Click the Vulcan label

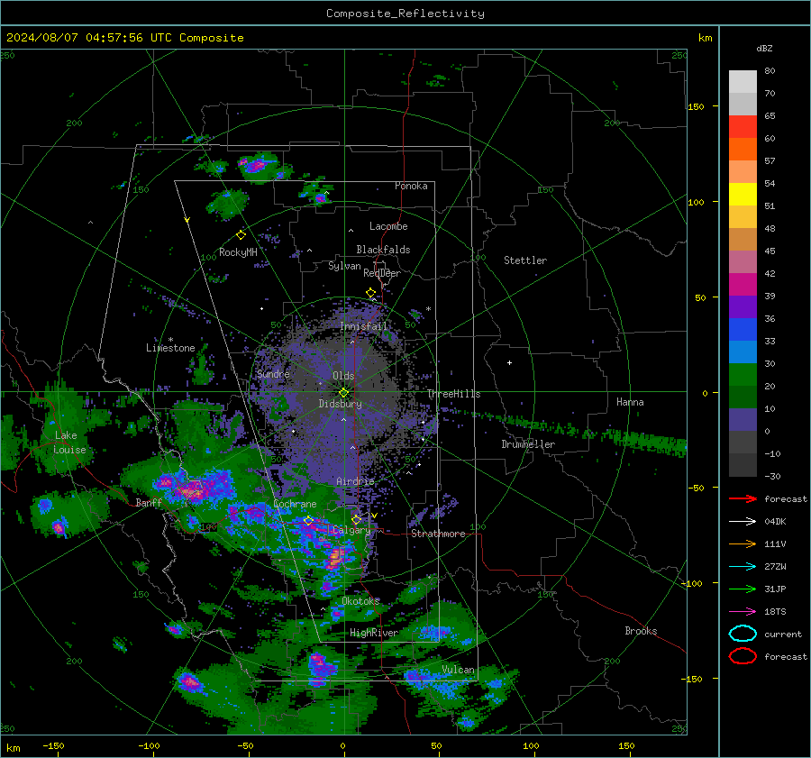[x=459, y=670]
